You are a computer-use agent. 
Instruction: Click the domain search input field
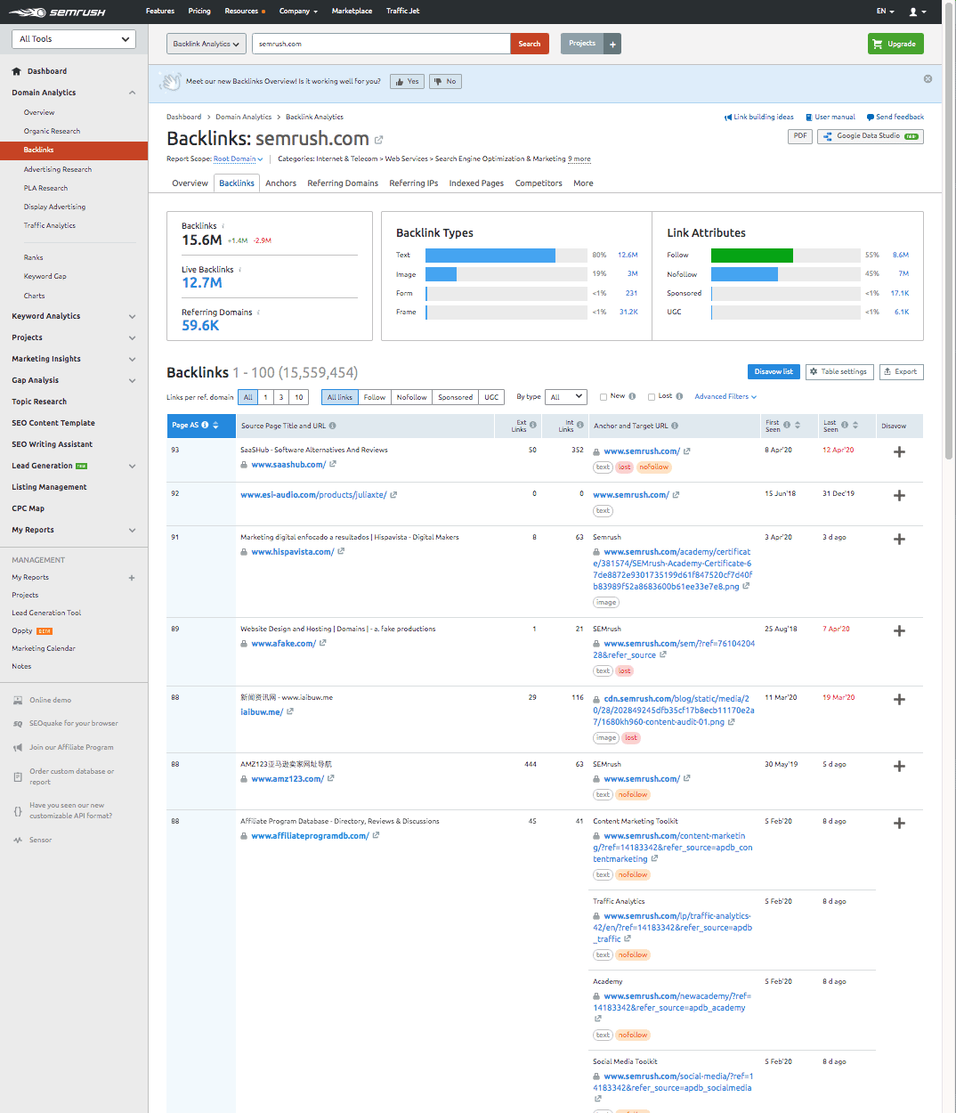click(x=381, y=44)
